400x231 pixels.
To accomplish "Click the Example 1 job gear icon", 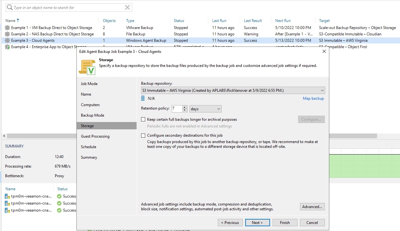I will (x=7, y=28).
